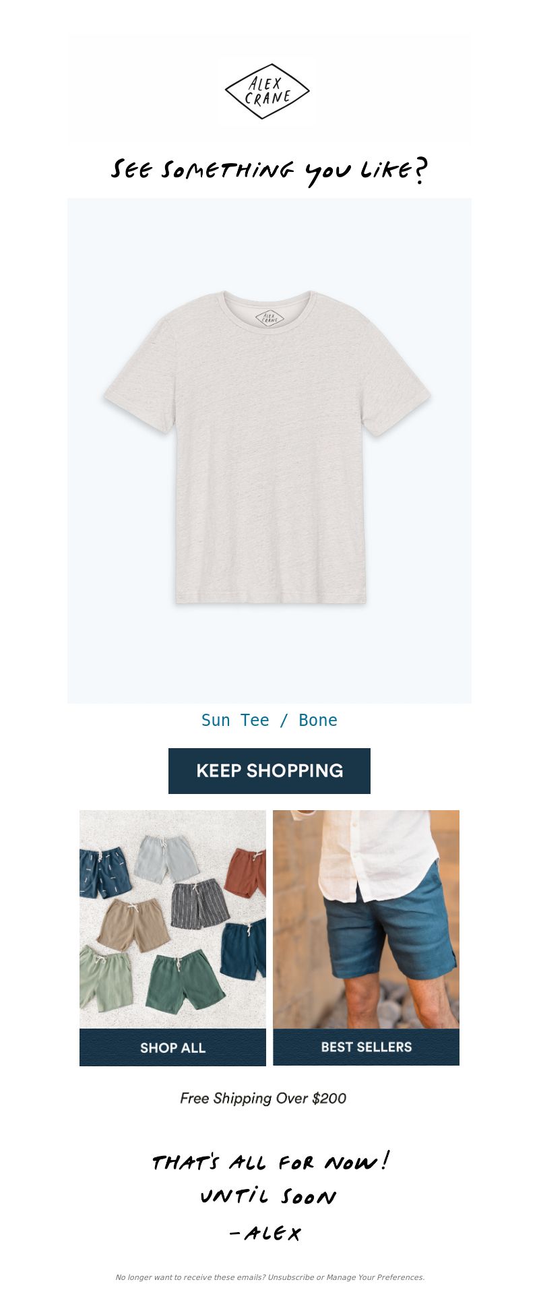The height and width of the screenshot is (1315, 539).
Task: Click the See Something You Like headline
Action: [x=269, y=171]
